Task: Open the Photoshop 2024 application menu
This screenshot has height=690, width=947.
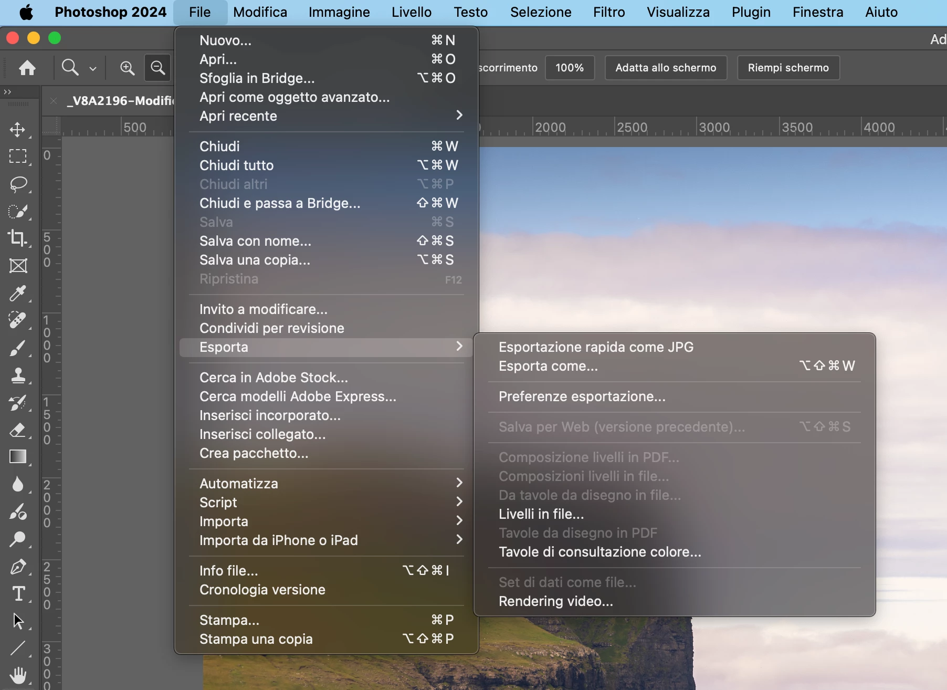Action: click(110, 12)
